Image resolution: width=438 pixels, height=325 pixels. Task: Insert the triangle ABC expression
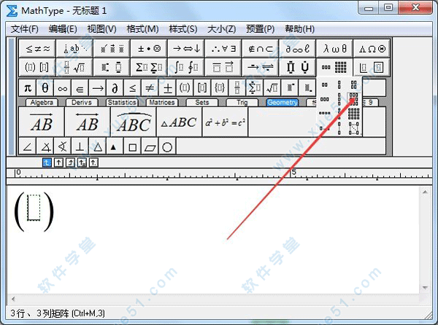[x=180, y=122]
